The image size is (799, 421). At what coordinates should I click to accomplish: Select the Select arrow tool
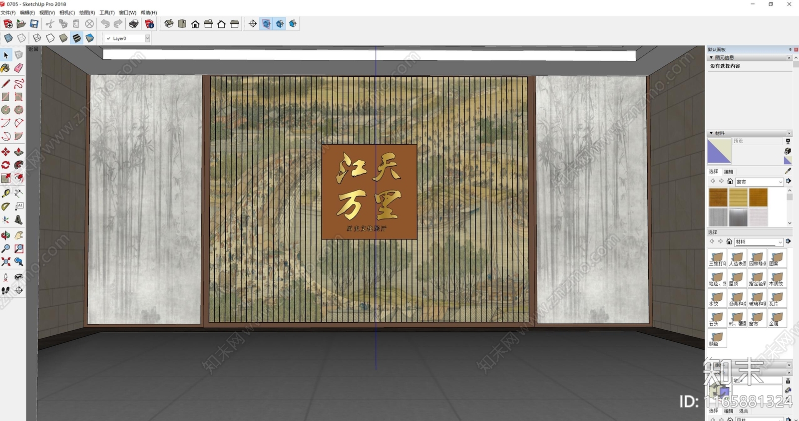click(6, 55)
